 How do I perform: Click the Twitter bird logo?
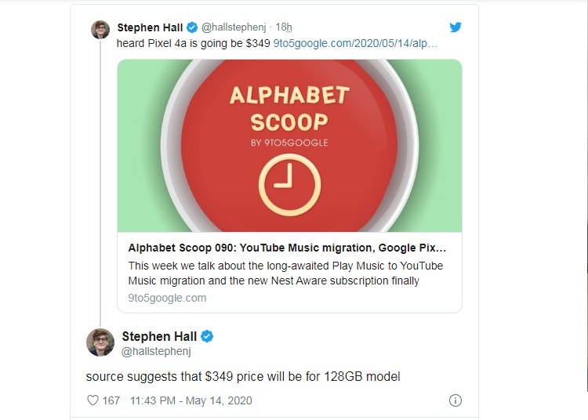pos(456,27)
